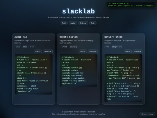Click the 'sistema' tag in Update System
This screenshot has width=157, height=118.
pyautogui.click(x=64, y=47)
